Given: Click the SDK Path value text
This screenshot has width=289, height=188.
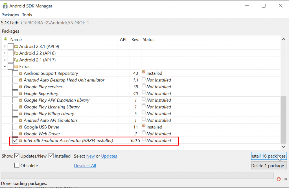Looking at the screenshot, I should pos(55,23).
